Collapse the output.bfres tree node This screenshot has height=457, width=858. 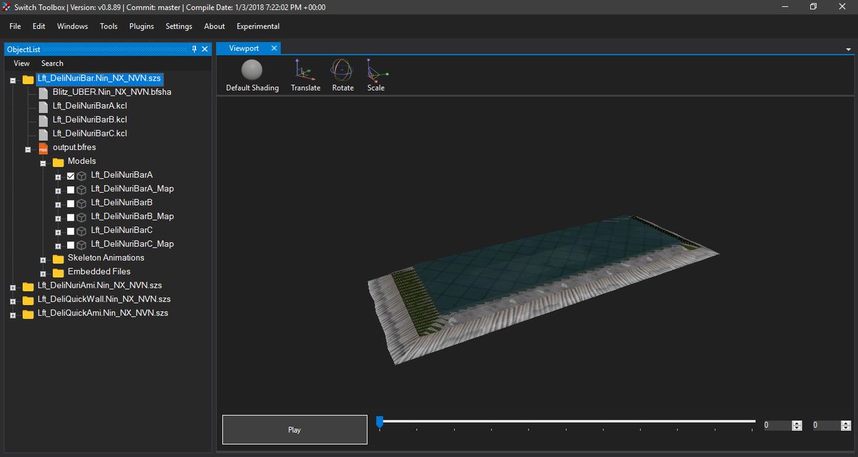[x=29, y=149]
